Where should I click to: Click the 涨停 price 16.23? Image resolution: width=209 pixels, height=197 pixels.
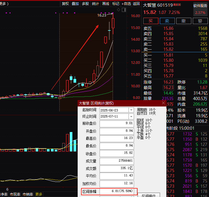pyautogui.click(x=168, y=82)
